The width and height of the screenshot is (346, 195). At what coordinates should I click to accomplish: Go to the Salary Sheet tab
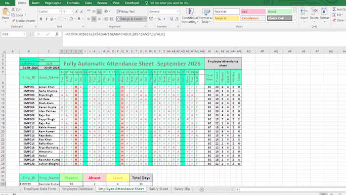tap(159, 189)
